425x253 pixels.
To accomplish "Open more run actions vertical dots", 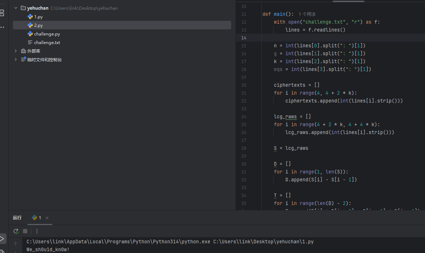I will click(37, 231).
